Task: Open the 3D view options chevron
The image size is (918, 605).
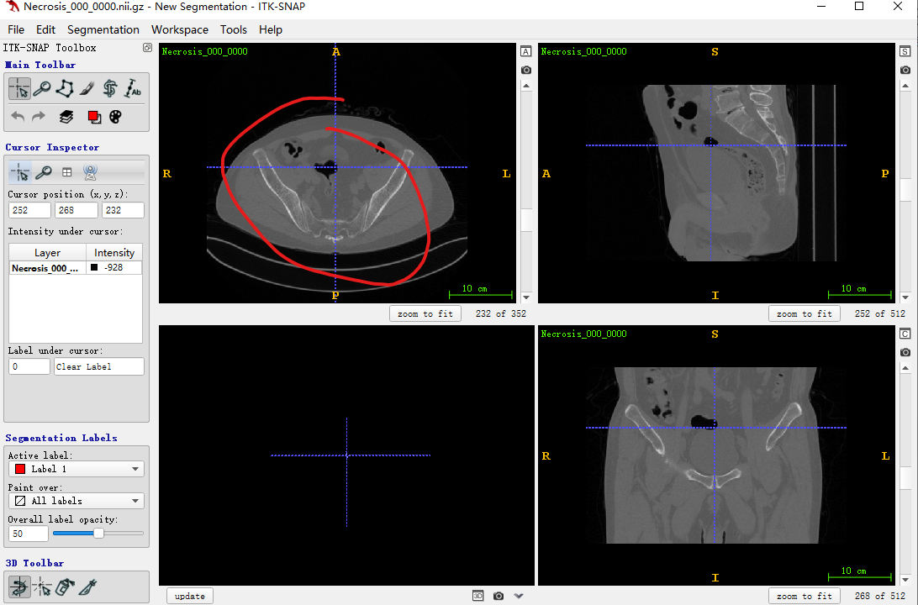Action: (518, 596)
